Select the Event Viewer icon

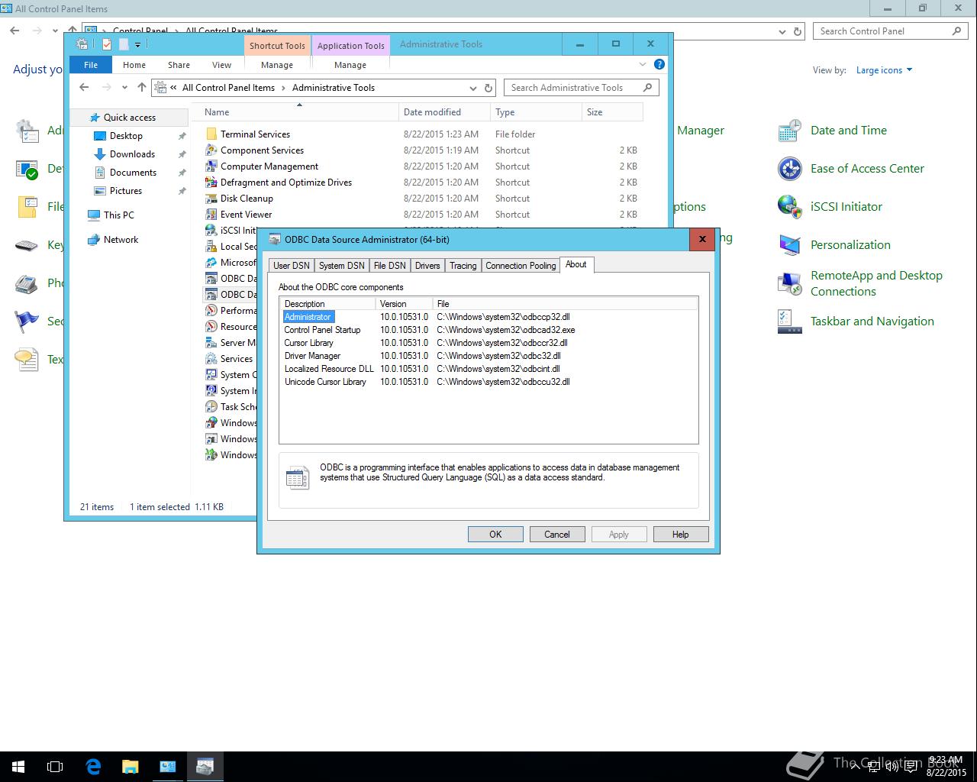[211, 215]
